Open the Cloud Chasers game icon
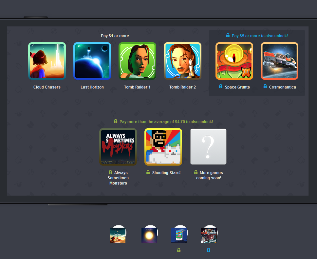Screen dimensions: 317x259 pos(47,61)
